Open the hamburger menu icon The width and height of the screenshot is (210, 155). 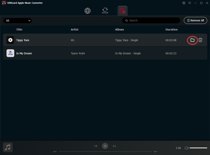pyautogui.click(x=190, y=3)
